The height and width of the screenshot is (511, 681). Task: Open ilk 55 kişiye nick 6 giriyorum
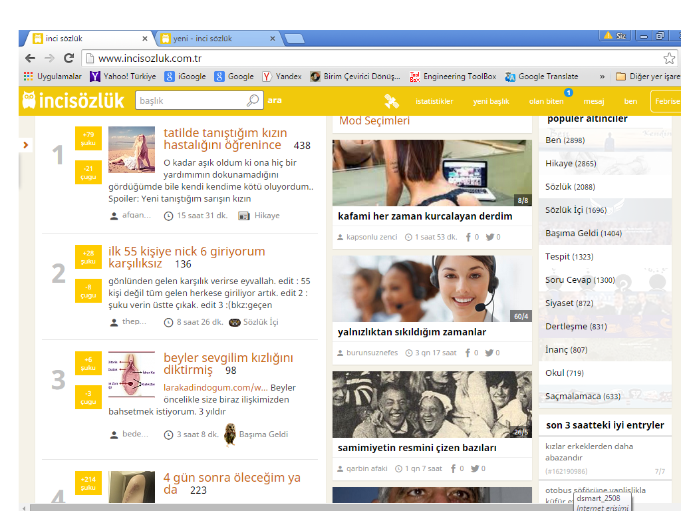click(x=187, y=257)
